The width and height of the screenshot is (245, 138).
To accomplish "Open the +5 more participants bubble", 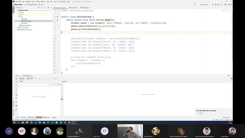I will [x=9, y=131].
